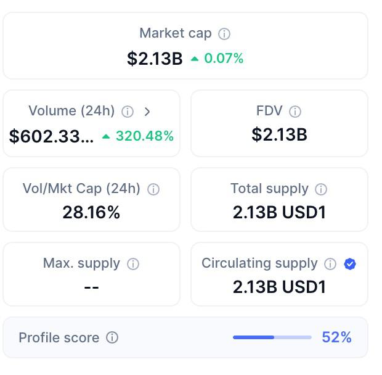Click the $2.13B market cap value
Viewport: 382px width, 375px height.
pos(155,59)
